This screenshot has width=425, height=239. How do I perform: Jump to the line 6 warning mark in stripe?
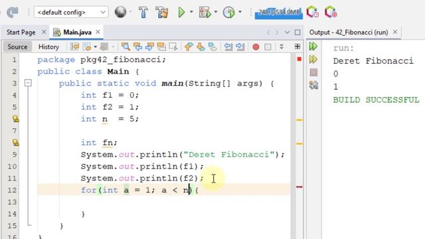pyautogui.click(x=299, y=119)
